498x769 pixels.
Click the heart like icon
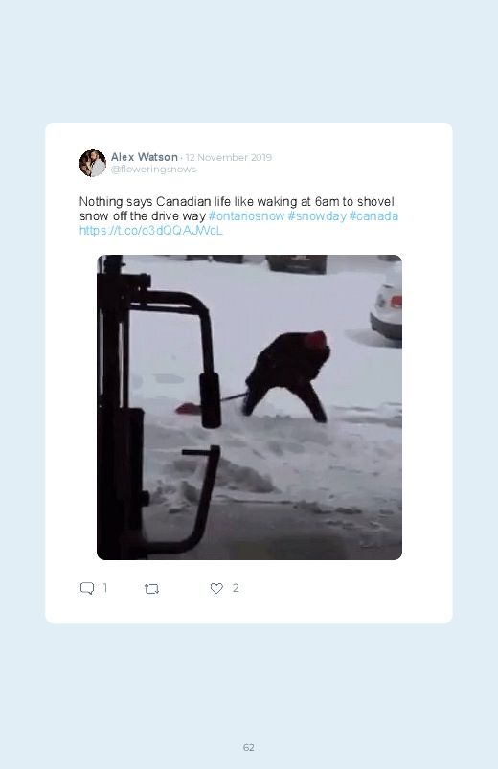click(216, 588)
